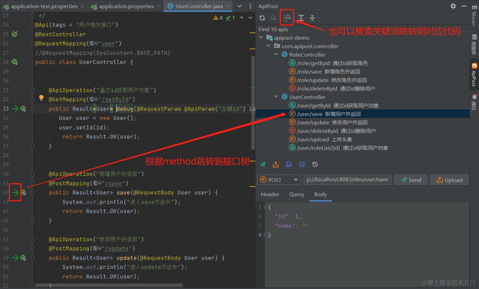Open the Maven tool window
Image resolution: width=479 pixels, height=289 pixels.
(x=474, y=15)
